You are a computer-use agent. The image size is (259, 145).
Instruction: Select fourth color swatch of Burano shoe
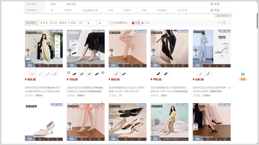[55, 73]
